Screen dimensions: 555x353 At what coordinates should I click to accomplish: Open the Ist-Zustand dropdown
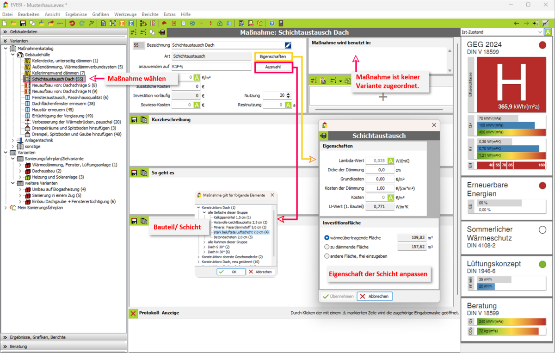point(501,32)
